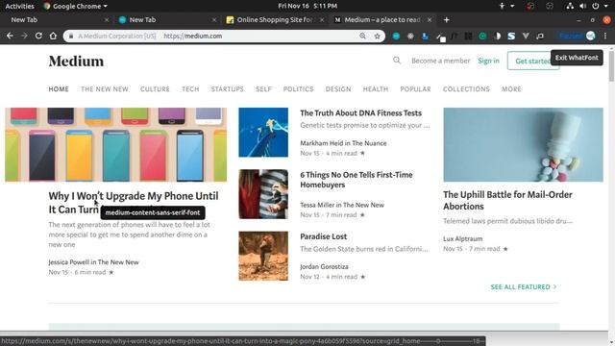Open the clock showing Fri Nov 16

307,6
